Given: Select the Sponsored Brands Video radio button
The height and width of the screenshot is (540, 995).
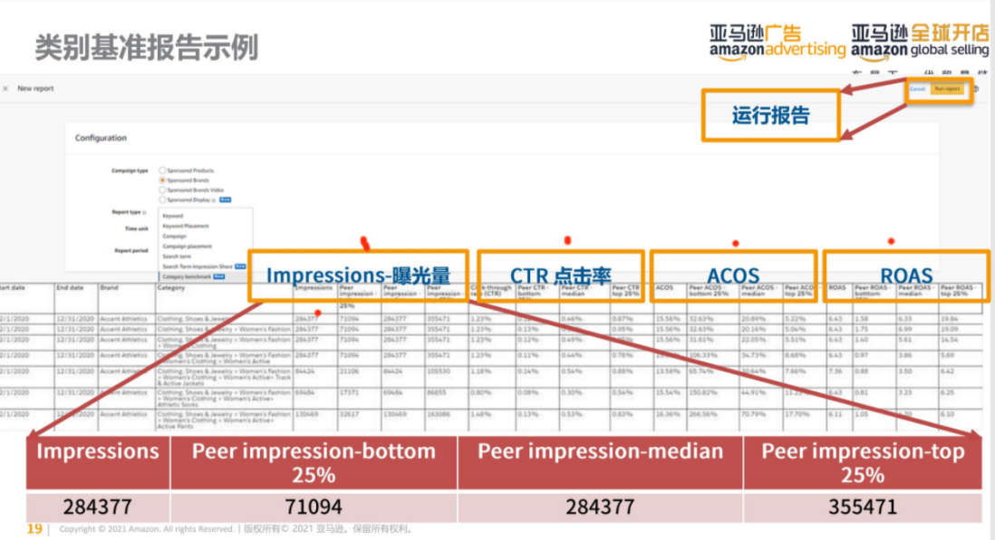Looking at the screenshot, I should pyautogui.click(x=162, y=189).
